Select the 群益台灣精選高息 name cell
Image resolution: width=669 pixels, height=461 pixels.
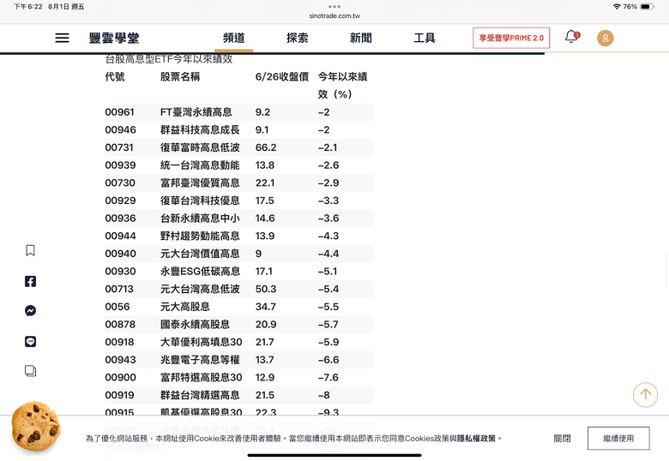200,395
